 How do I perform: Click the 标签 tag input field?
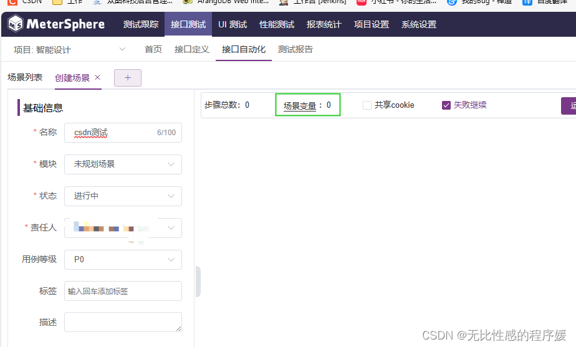[123, 291]
